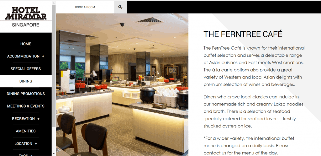Expand the Accommodation submenu plus sign

43,56
